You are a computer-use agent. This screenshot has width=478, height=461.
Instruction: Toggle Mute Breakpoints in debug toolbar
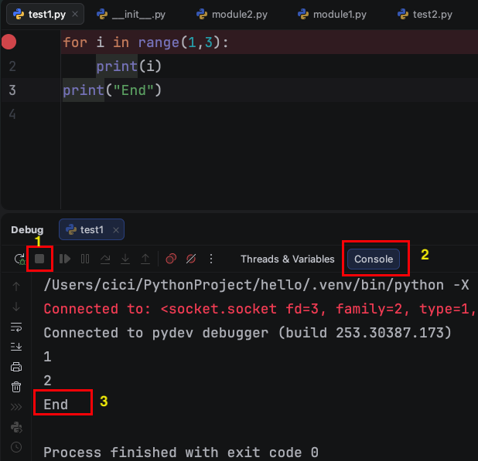(x=191, y=259)
